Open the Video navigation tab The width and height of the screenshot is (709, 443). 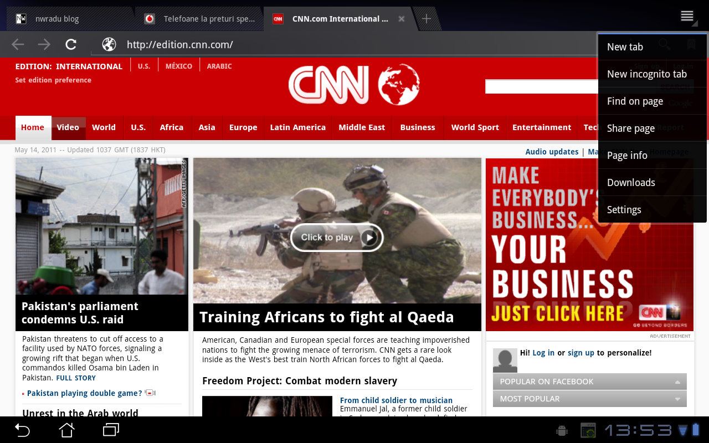pyautogui.click(x=68, y=127)
